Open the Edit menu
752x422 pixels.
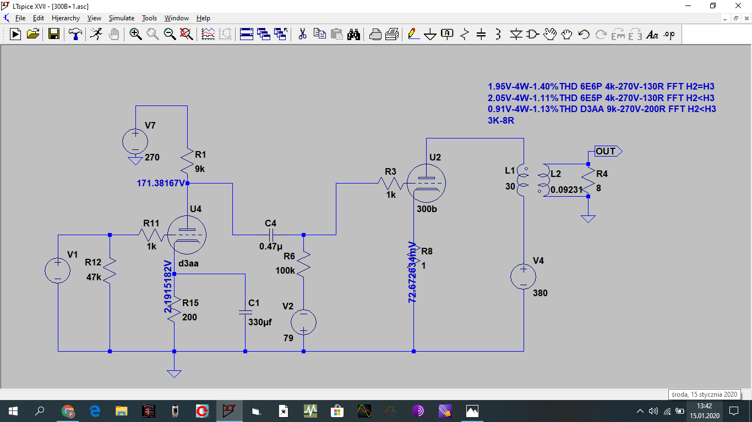coord(38,18)
